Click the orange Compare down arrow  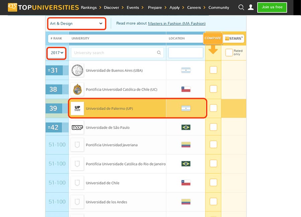(213, 49)
